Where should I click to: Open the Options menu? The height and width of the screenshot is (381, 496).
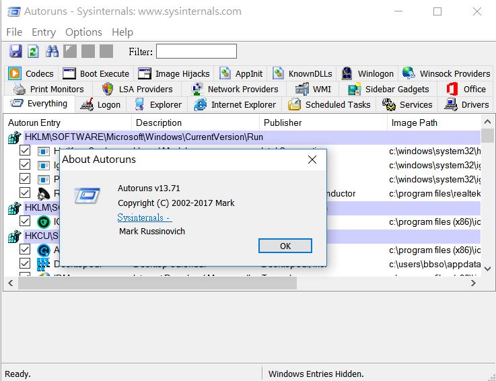point(83,32)
